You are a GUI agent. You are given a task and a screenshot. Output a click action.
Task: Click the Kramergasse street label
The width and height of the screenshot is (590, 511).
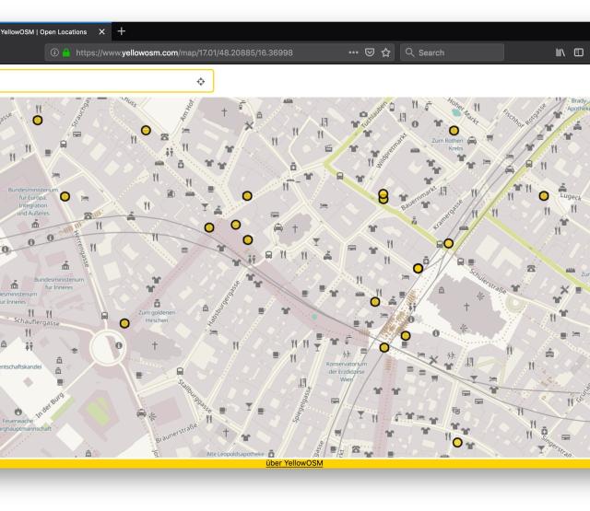pos(448,215)
